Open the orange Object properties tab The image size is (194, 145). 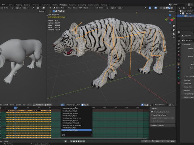click(x=179, y=64)
